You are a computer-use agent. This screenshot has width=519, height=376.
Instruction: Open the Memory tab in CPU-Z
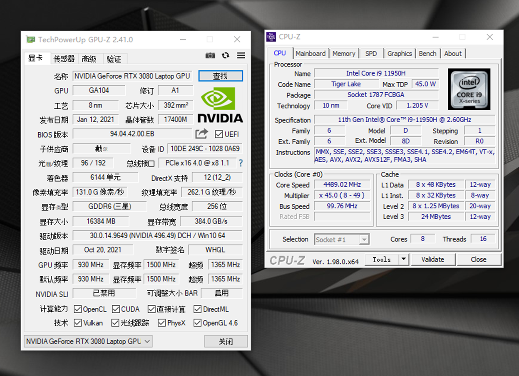click(x=344, y=53)
